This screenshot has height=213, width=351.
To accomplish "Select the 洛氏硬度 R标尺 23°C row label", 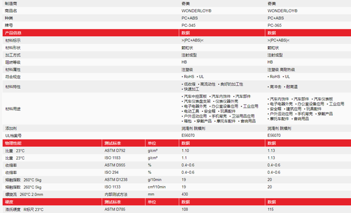I will pyautogui.click(x=25, y=209).
